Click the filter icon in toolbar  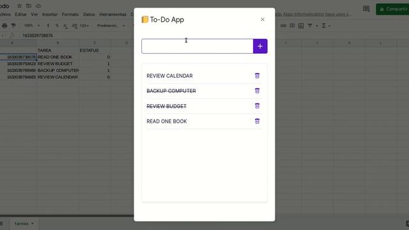pyautogui.click(x=310, y=26)
